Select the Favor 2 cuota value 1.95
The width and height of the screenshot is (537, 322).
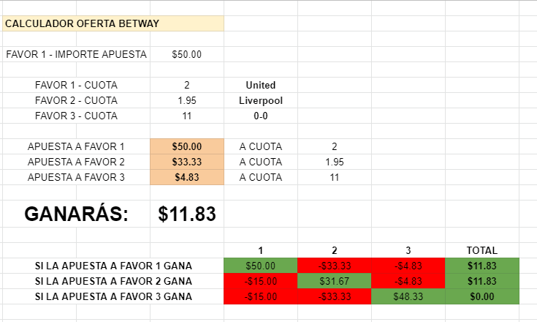(187, 100)
